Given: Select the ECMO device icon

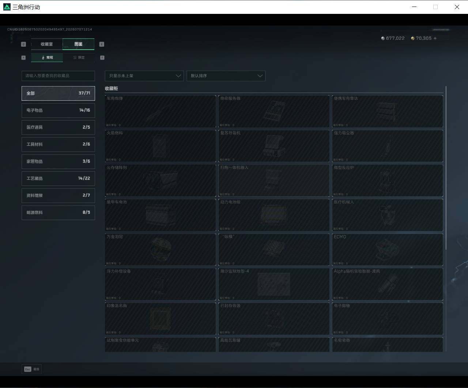Looking at the screenshot, I should point(388,250).
